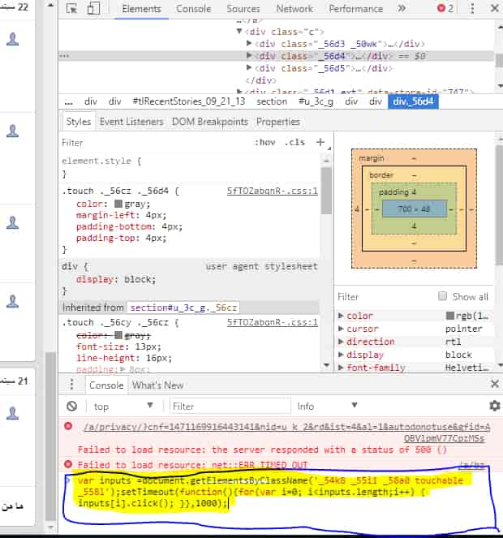Open the console drawer three-dot menu
Screen dimensions: 503x538
click(71, 385)
